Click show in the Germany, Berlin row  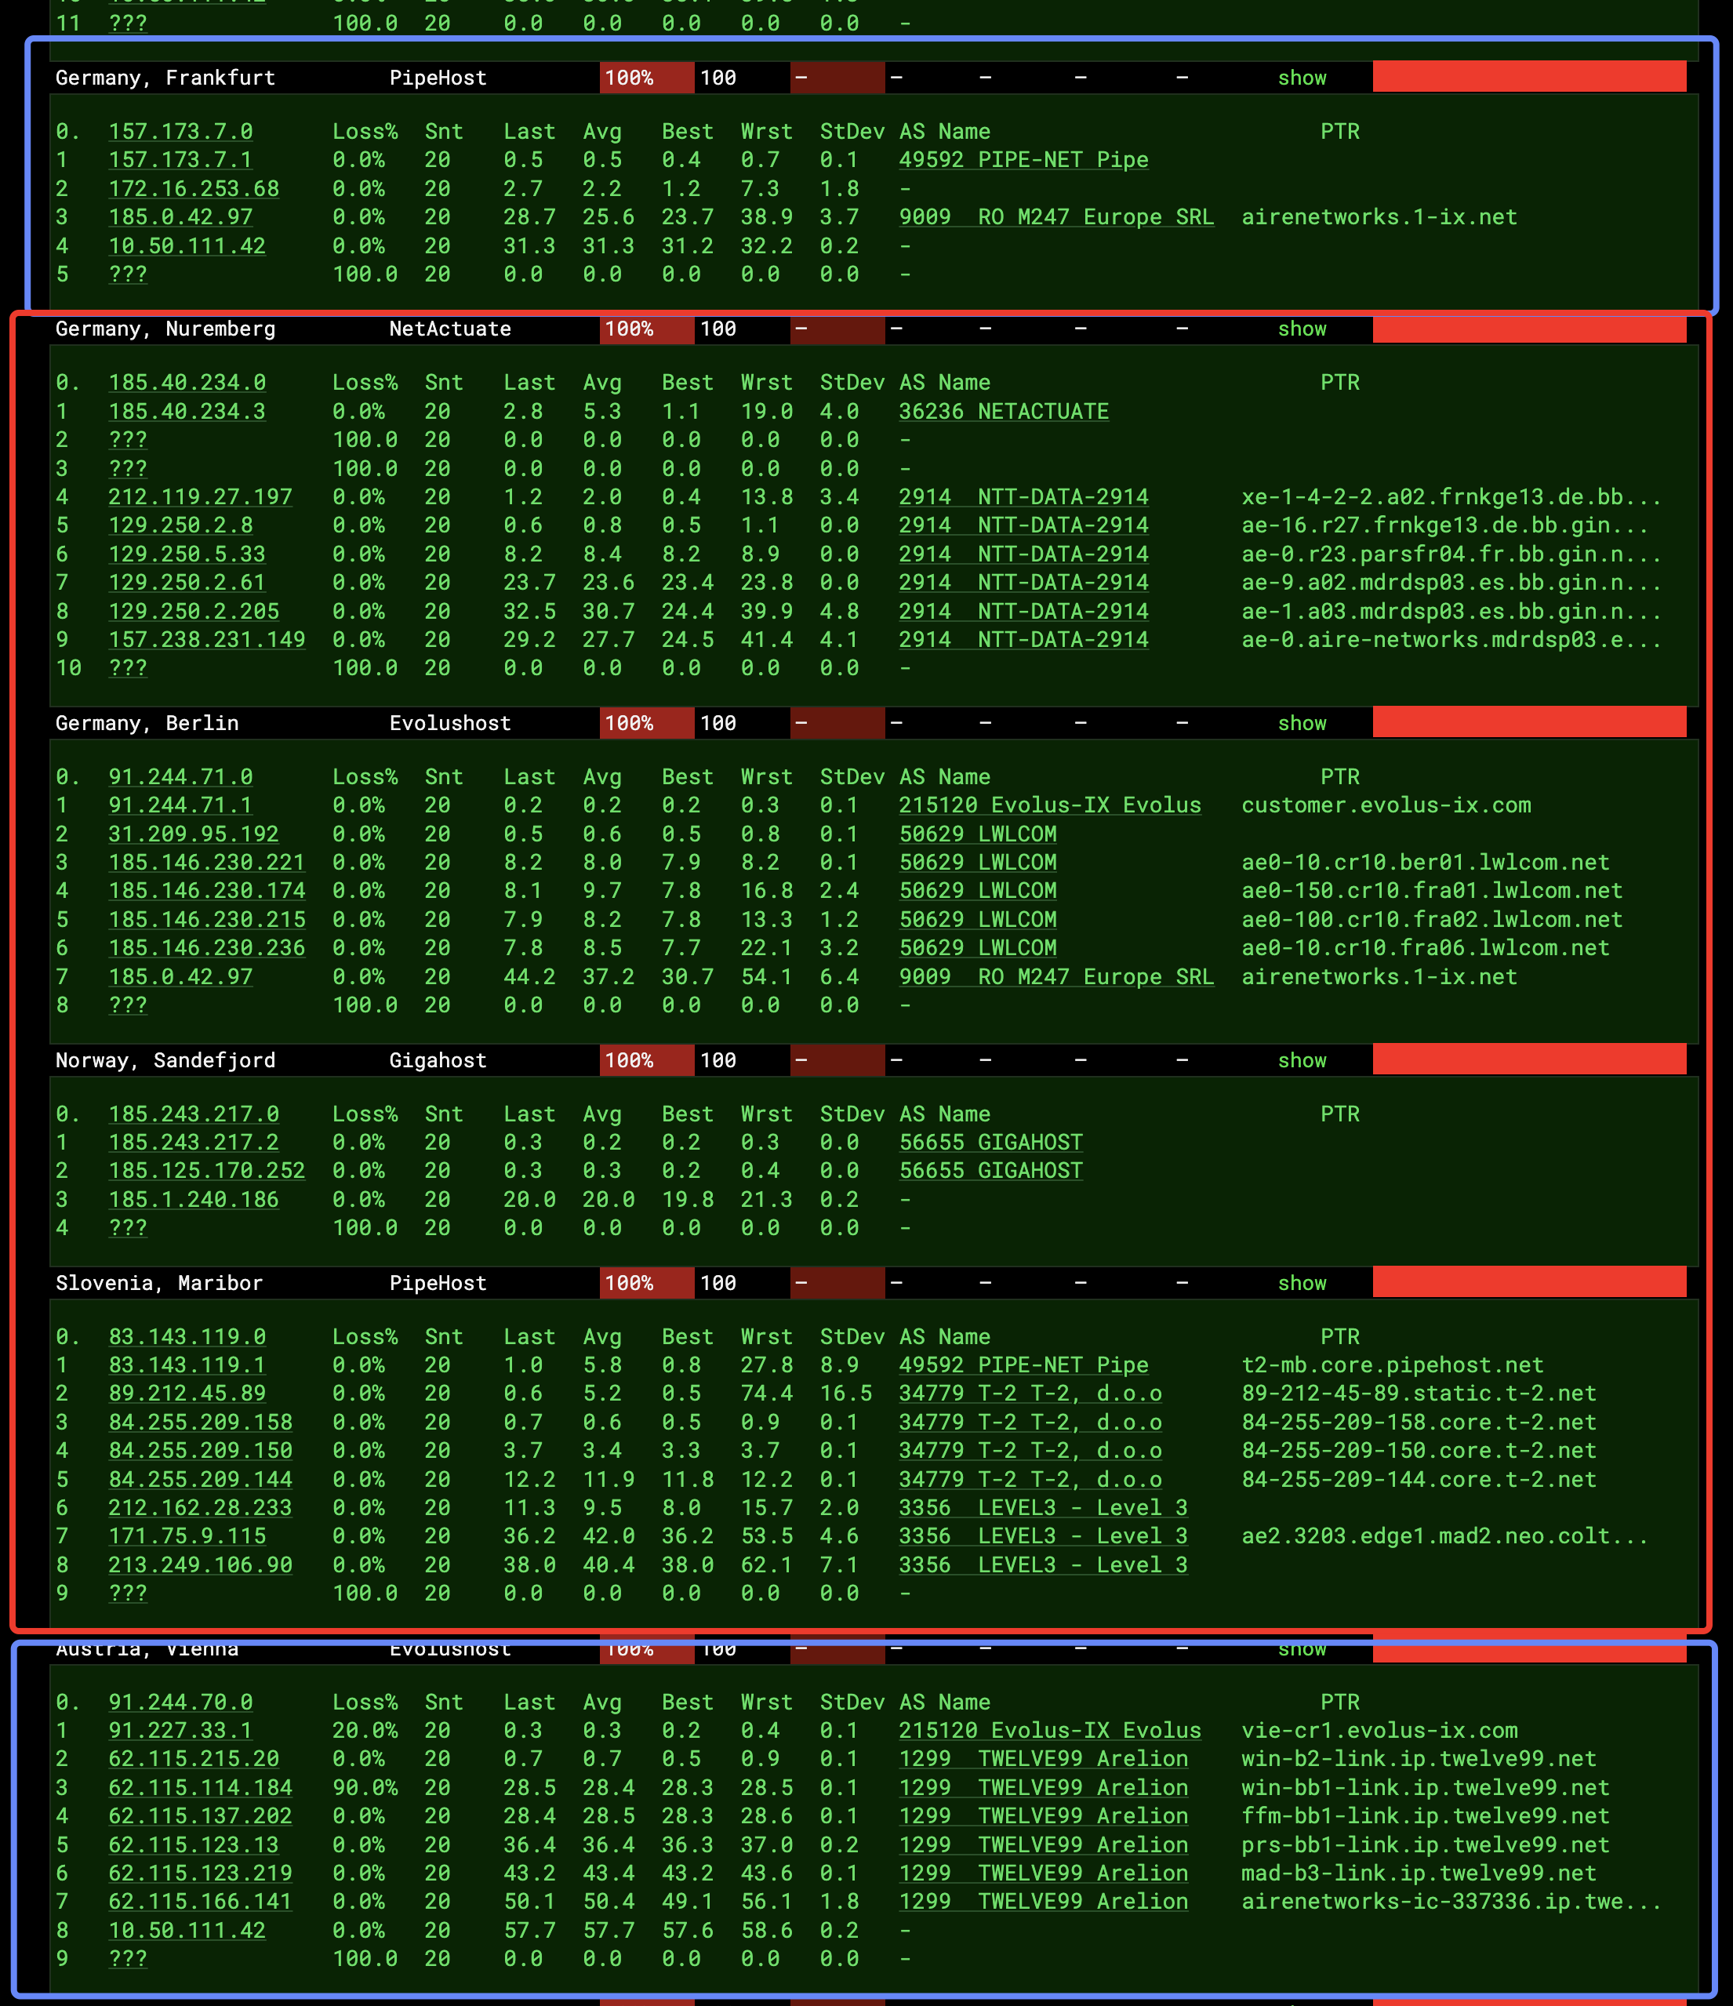coord(1301,722)
